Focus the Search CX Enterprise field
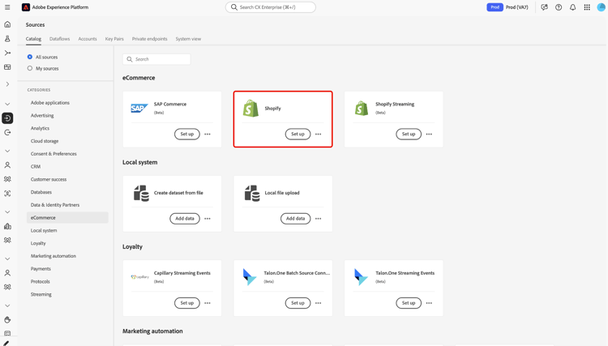The width and height of the screenshot is (608, 346). 271,7
